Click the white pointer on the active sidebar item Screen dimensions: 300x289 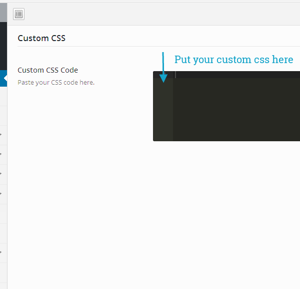point(5,79)
